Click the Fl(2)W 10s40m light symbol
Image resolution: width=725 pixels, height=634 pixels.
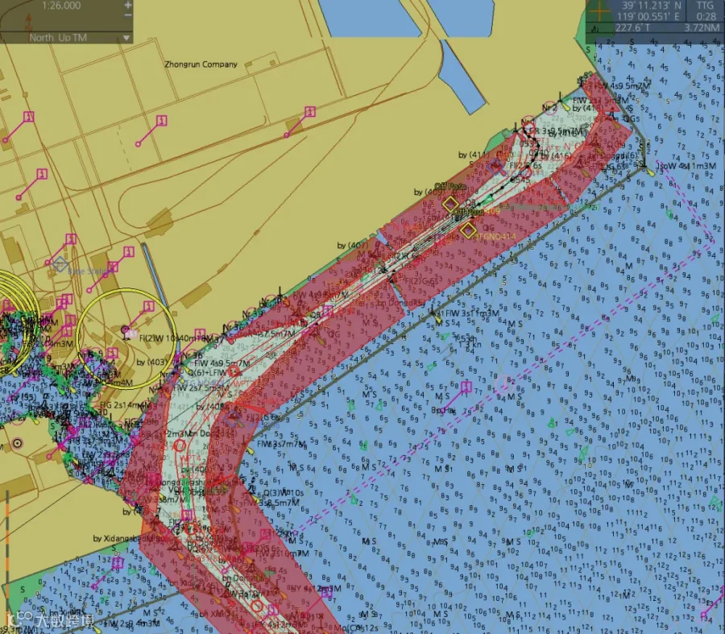point(126,330)
